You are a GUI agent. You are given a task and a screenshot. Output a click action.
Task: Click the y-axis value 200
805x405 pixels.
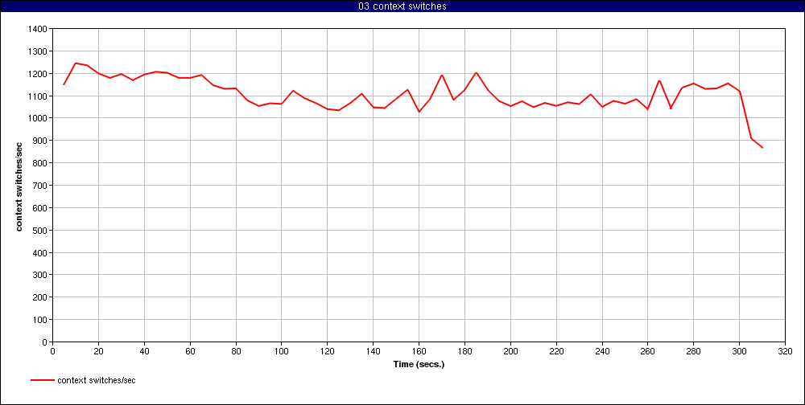[40, 297]
